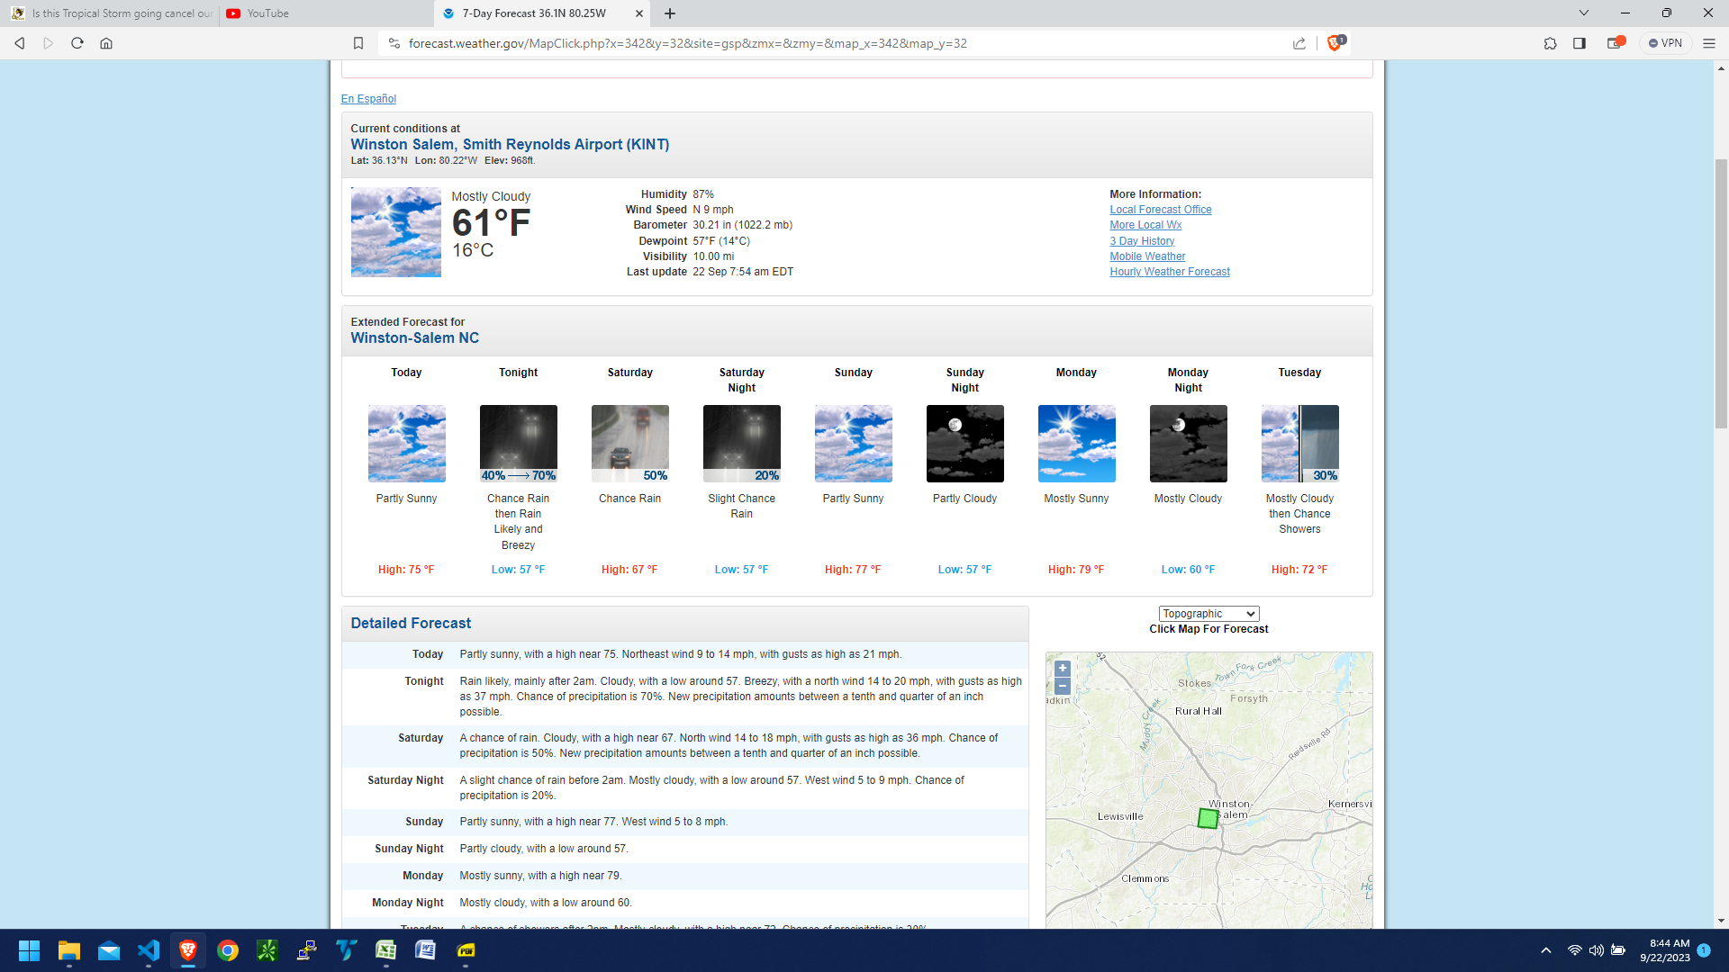Click the VPN button

pyautogui.click(x=1665, y=43)
